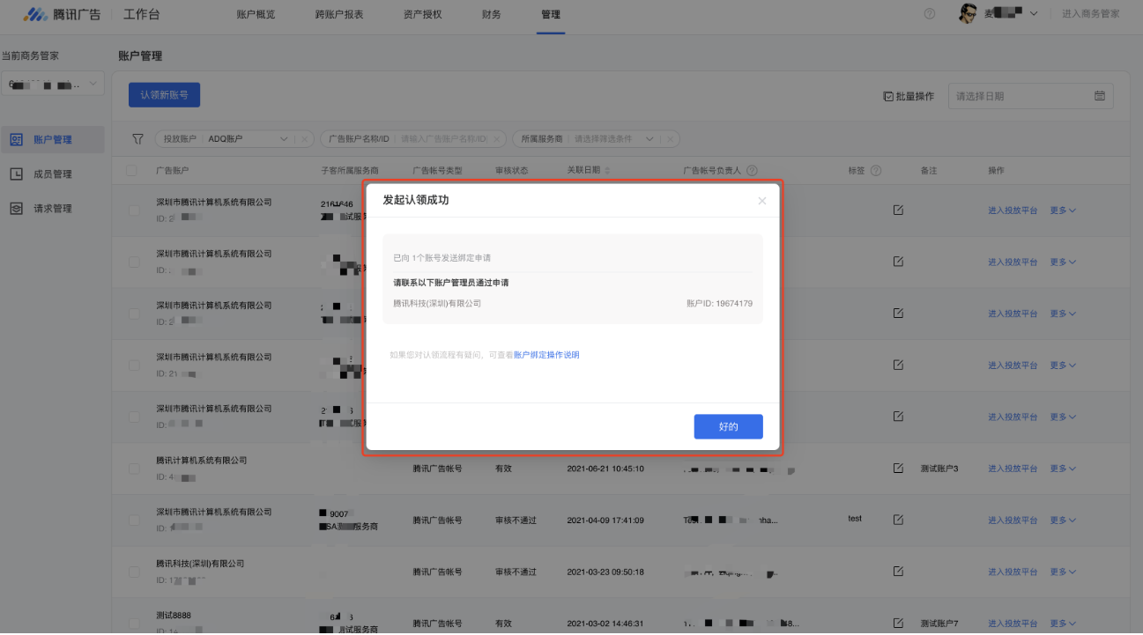Click the 请选择日期 date field
Image resolution: width=1143 pixels, height=635 pixels.
click(1030, 96)
